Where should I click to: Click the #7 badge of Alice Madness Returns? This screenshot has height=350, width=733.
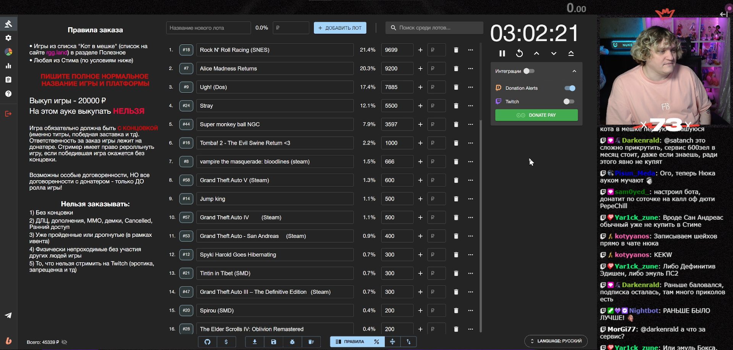pyautogui.click(x=186, y=69)
